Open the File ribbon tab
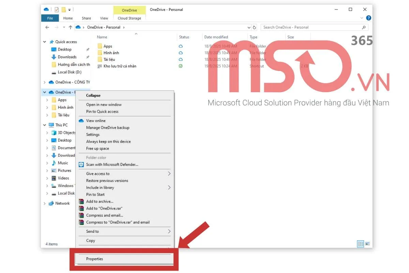This screenshot has width=409, height=273. coord(50,18)
